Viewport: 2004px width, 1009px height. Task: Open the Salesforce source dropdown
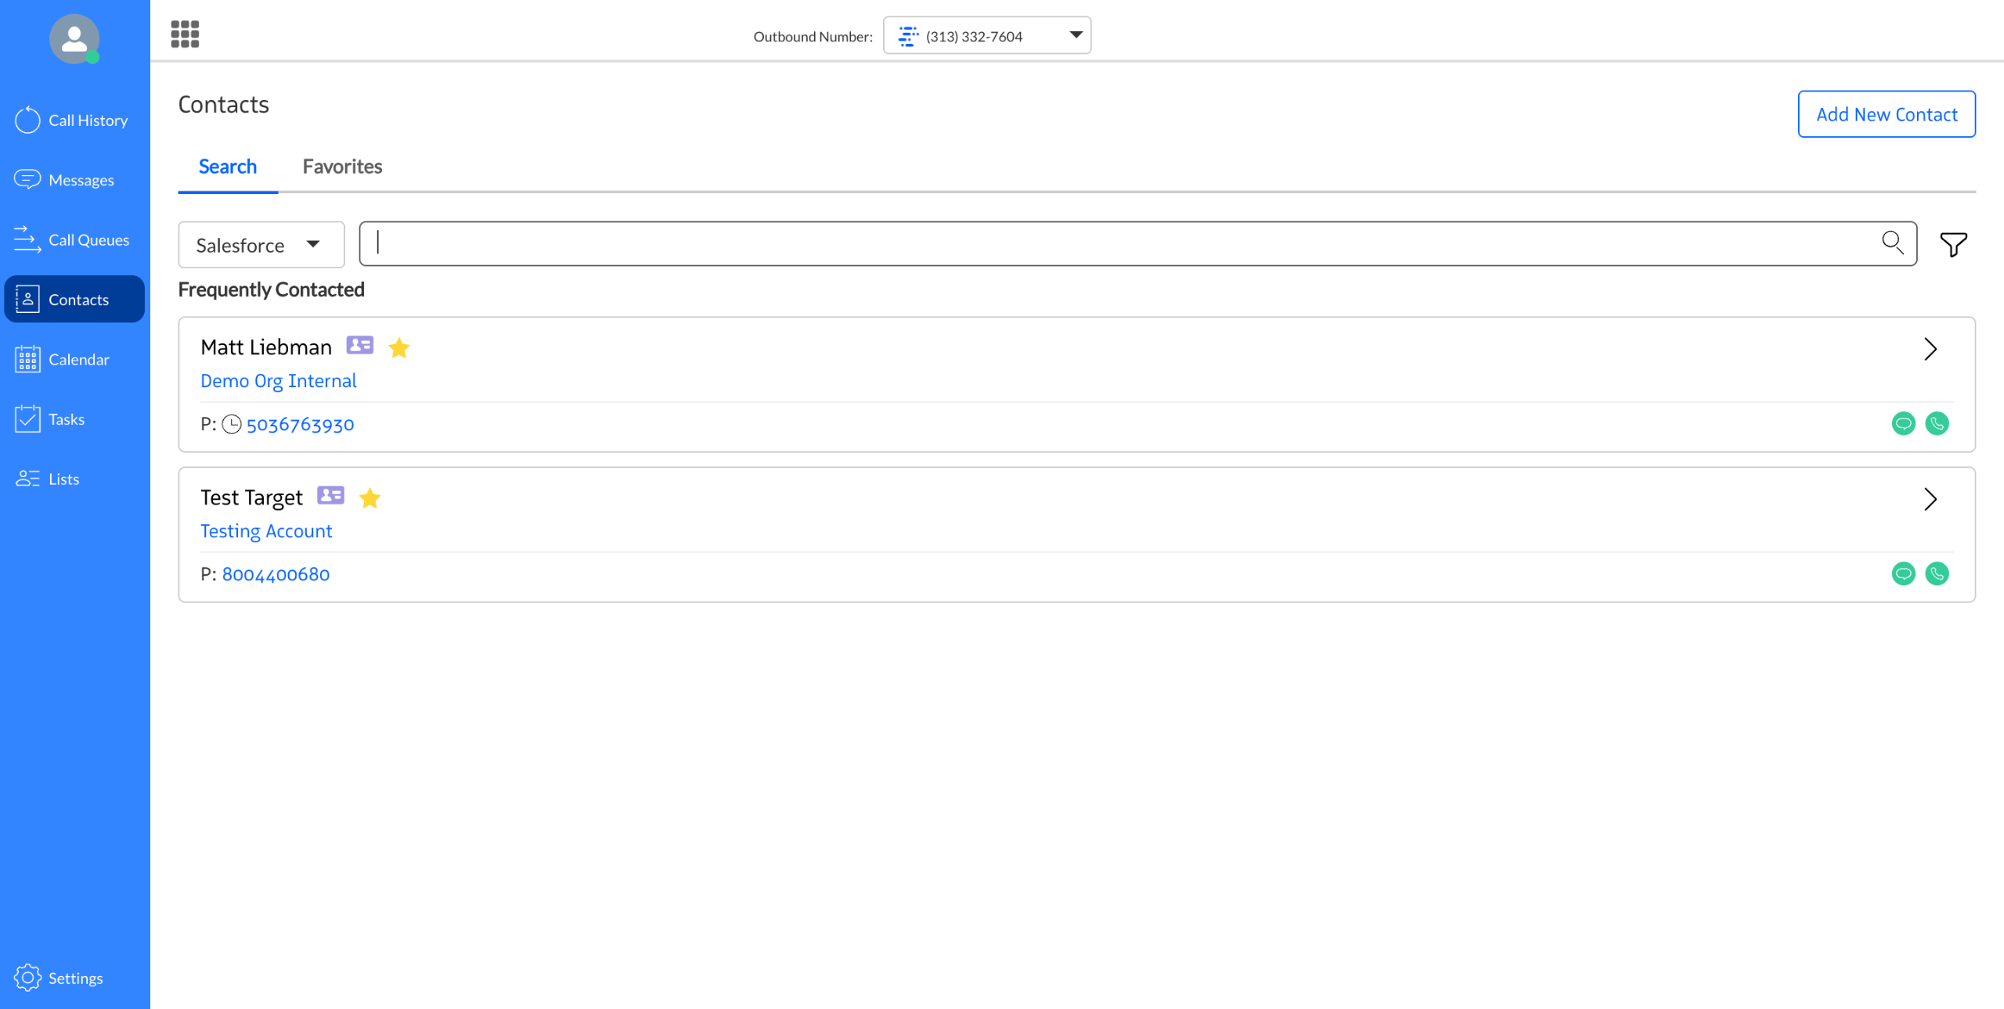(261, 245)
